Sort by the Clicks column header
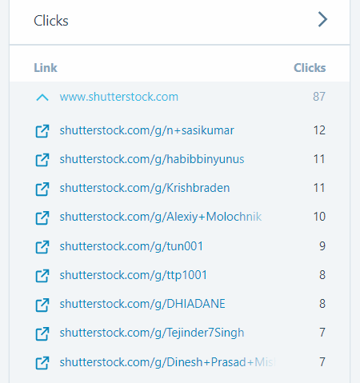This screenshot has width=360, height=383. coord(310,68)
